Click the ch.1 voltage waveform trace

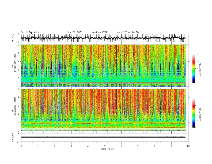click(x=103, y=38)
